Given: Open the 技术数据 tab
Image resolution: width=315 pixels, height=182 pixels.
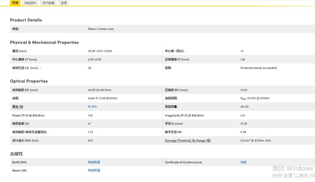Looking at the screenshot, I should [48, 3].
